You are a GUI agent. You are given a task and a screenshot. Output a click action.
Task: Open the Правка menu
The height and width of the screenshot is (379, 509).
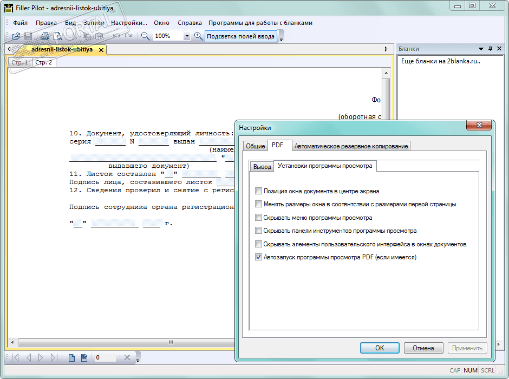click(46, 23)
